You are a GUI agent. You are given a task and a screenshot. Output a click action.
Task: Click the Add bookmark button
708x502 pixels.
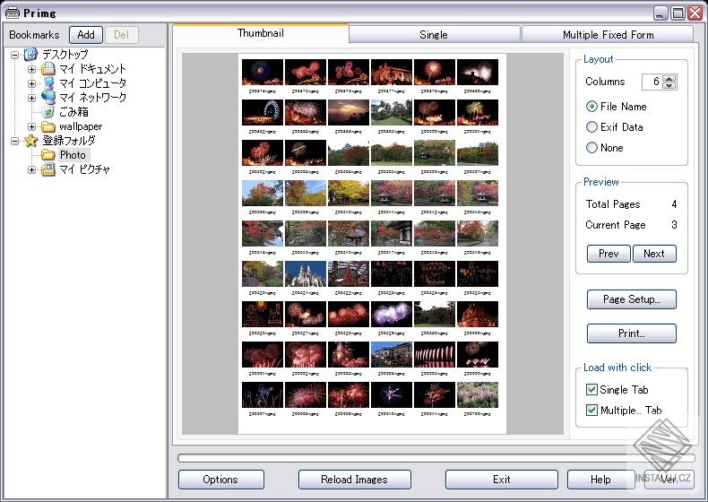coord(86,35)
